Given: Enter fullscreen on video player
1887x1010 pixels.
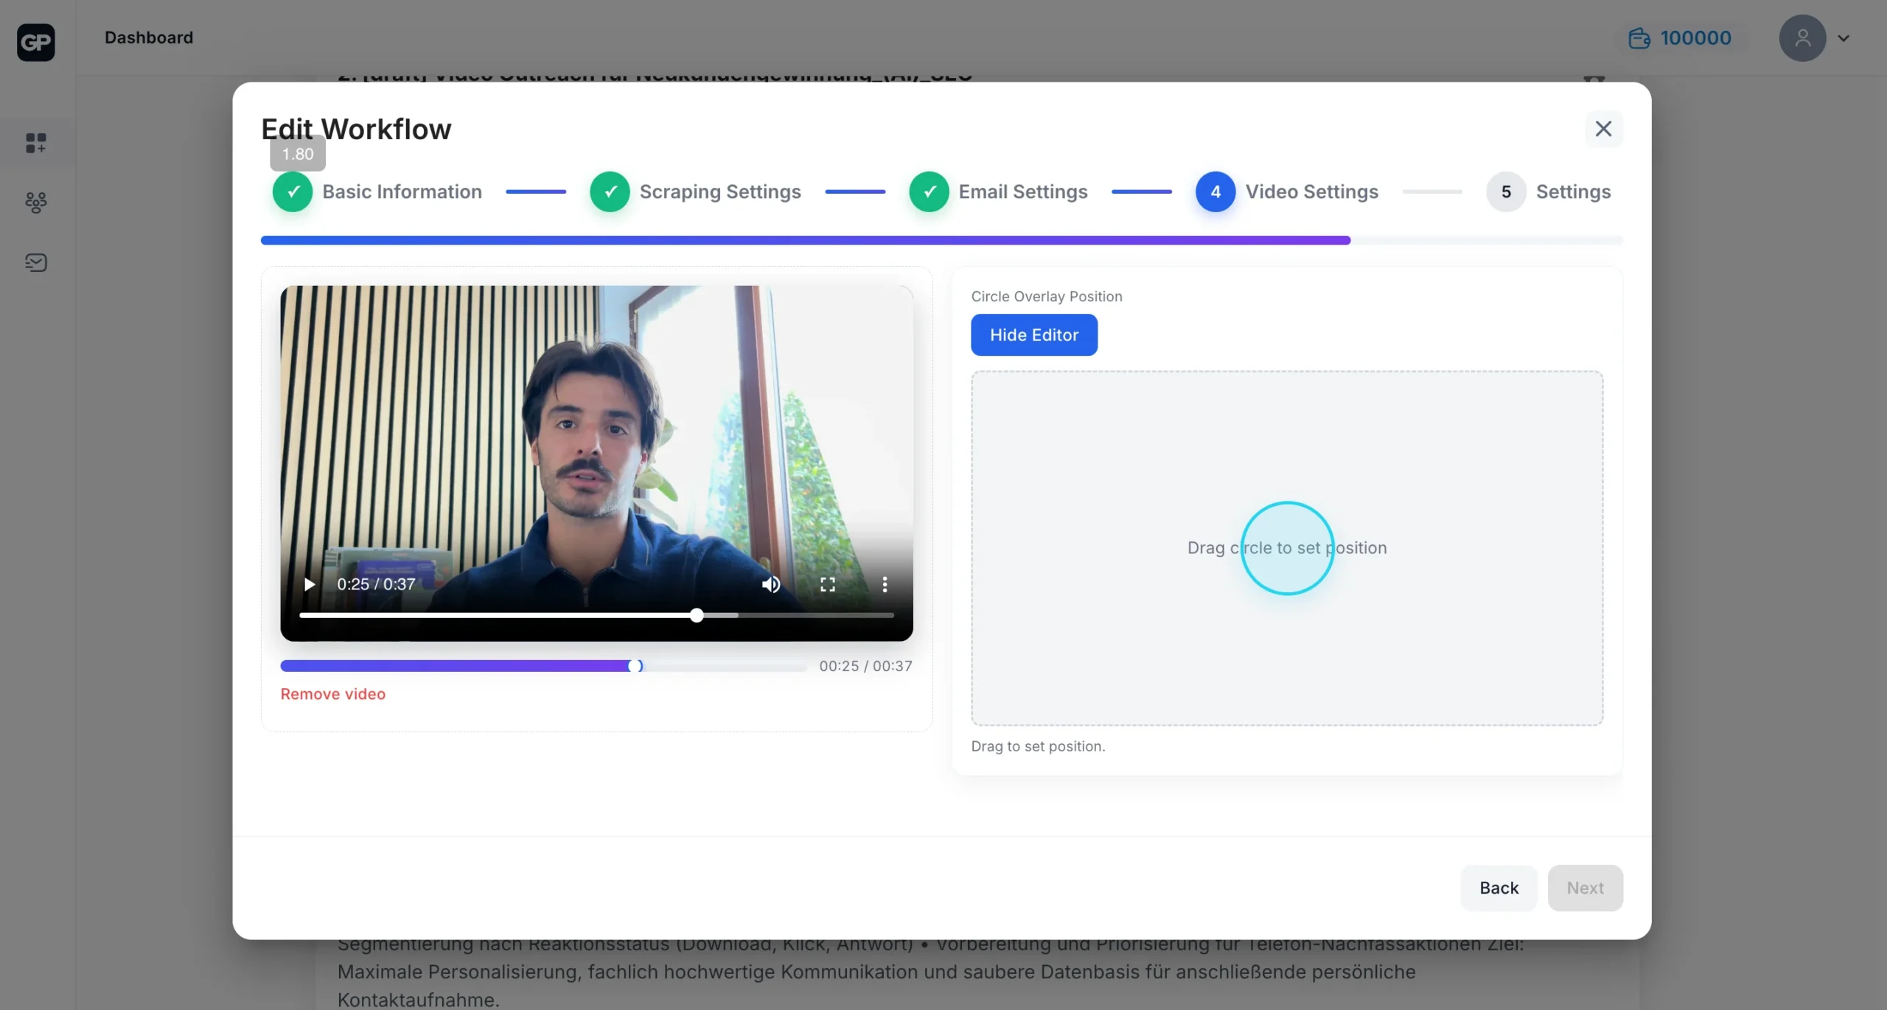Looking at the screenshot, I should [828, 584].
